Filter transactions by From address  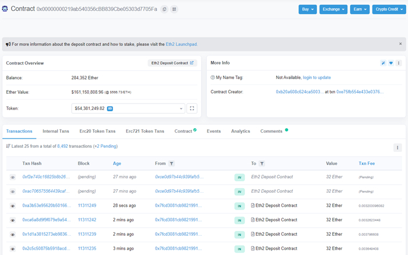pos(172,164)
